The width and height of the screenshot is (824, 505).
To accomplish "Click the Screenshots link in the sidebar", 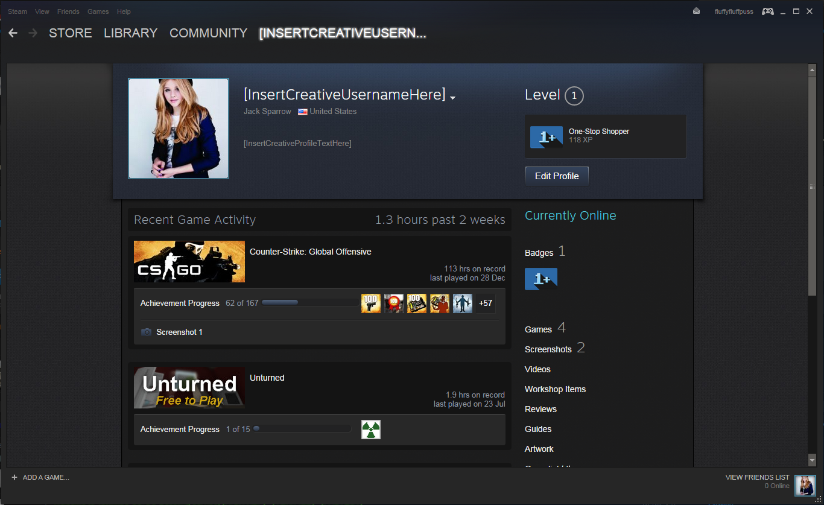I will pos(548,349).
